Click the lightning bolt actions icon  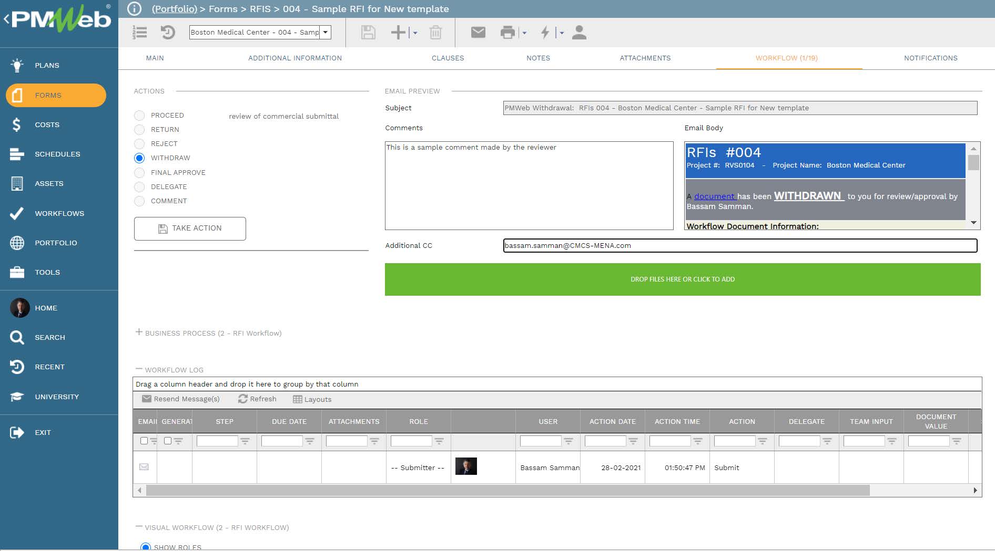[x=545, y=33]
